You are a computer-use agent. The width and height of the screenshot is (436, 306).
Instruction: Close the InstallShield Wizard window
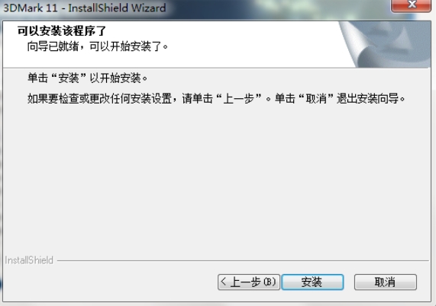411,5
